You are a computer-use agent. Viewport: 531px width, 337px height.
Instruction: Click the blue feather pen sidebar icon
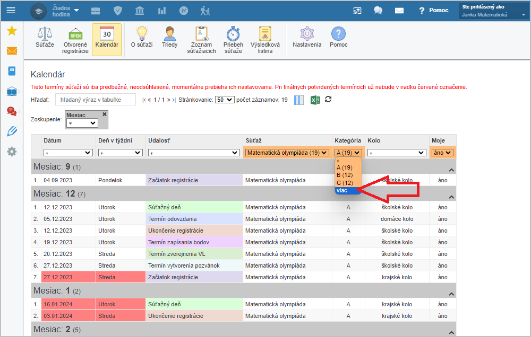point(12,131)
